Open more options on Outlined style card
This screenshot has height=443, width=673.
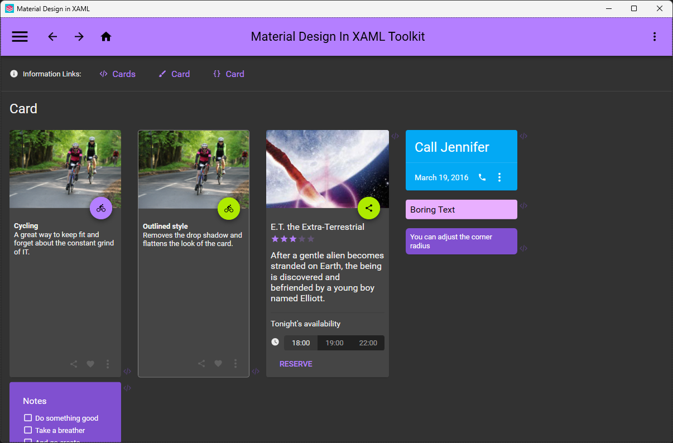235,363
